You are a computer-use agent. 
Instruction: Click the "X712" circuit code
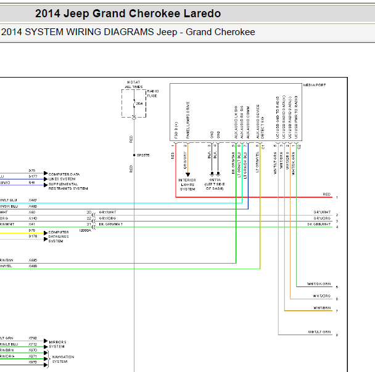33,344
